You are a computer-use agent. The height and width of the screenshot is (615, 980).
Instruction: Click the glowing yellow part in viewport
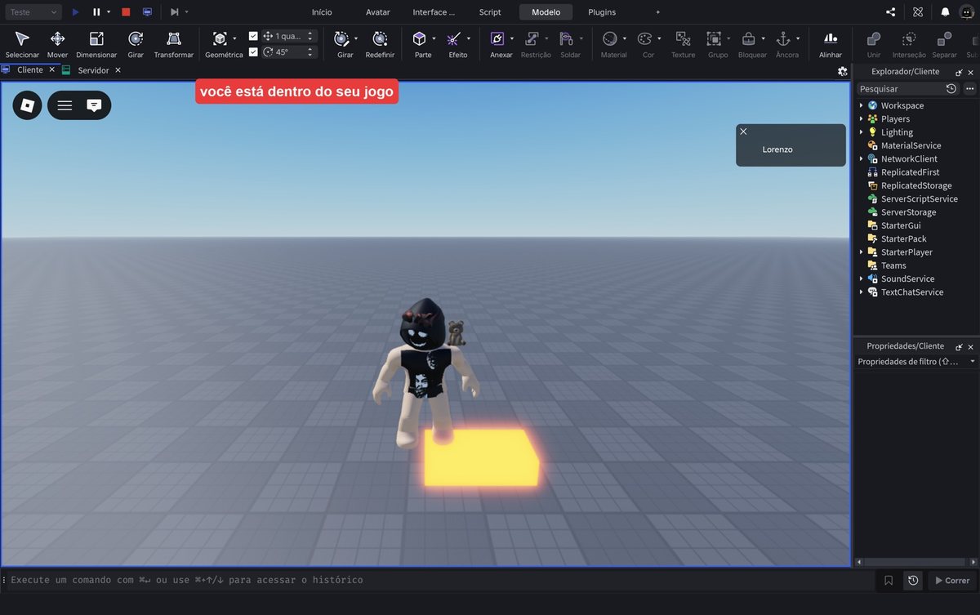(480, 457)
